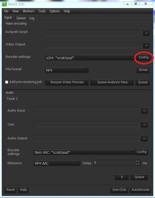Screen dimensions: 155x198
Task: Open the One-Click encoder
Action: (119, 190)
